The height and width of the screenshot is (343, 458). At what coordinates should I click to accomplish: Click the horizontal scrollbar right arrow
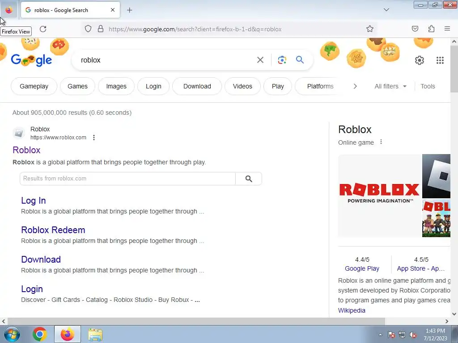447,321
